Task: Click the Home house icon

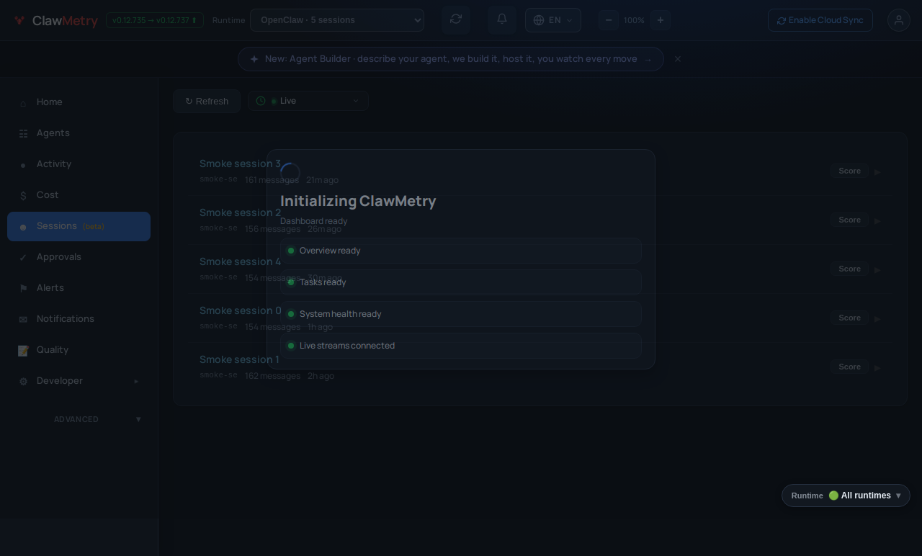Action: pyautogui.click(x=23, y=103)
